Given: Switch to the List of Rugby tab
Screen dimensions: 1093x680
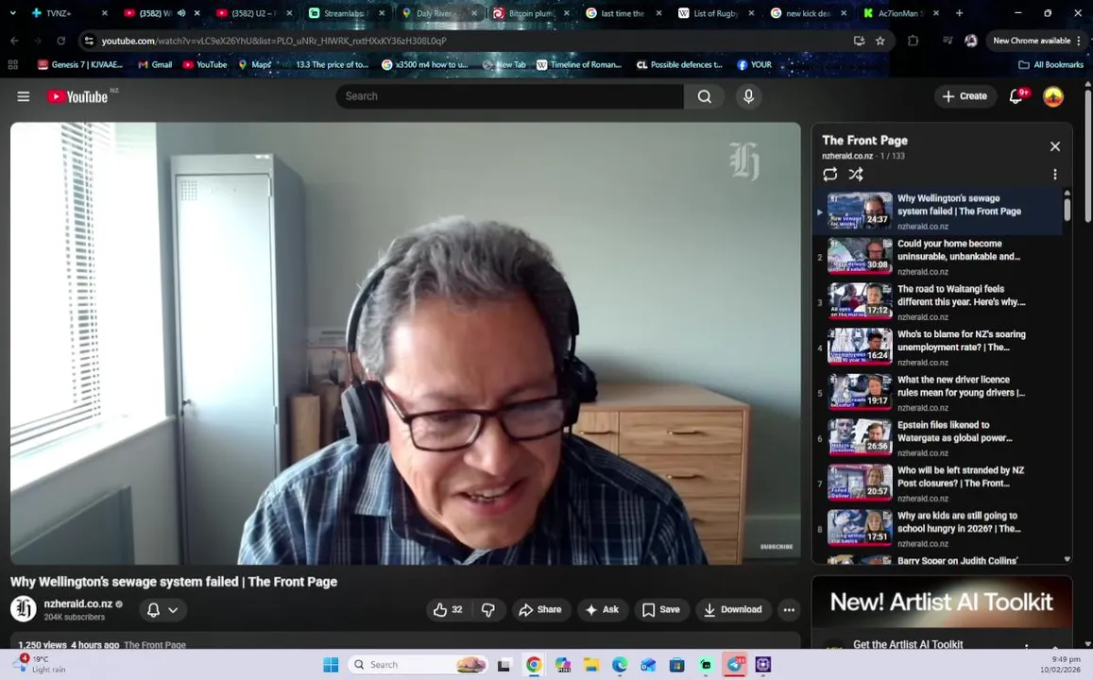Looking at the screenshot, I should point(714,12).
